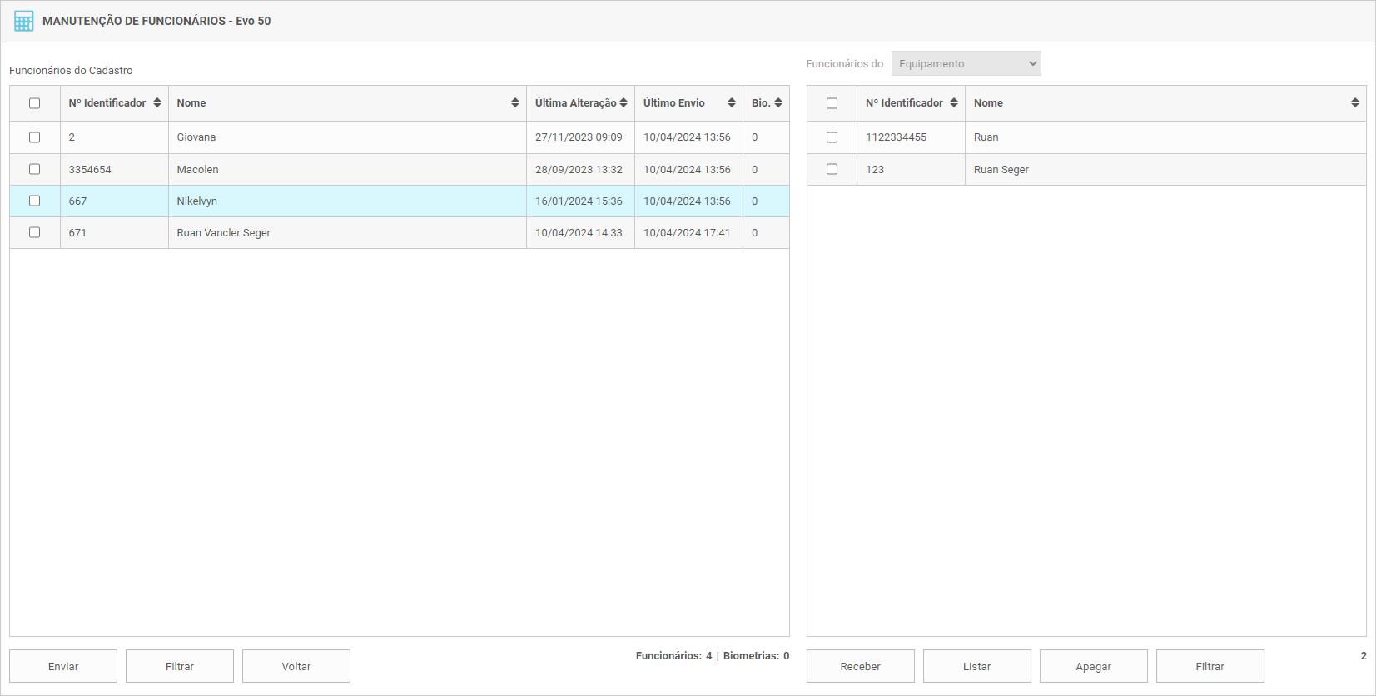Sort left table by Nome arrows
Viewport: 1376px width, 696px height.
click(515, 103)
